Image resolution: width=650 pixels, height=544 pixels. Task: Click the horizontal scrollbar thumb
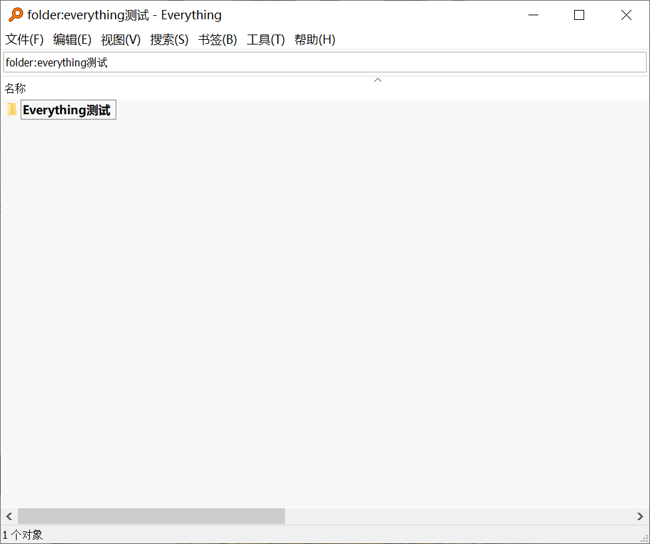[152, 516]
